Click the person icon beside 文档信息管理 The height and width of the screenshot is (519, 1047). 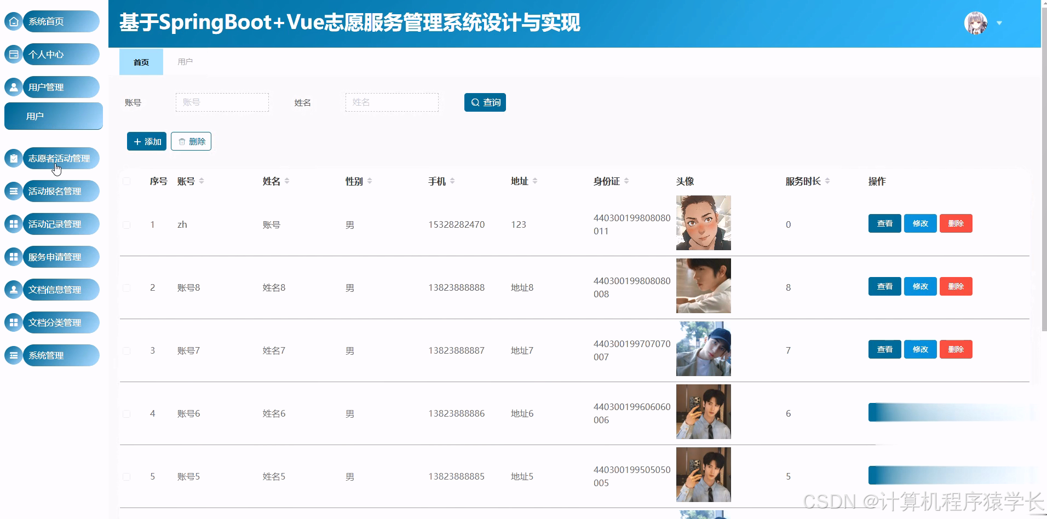coord(14,290)
